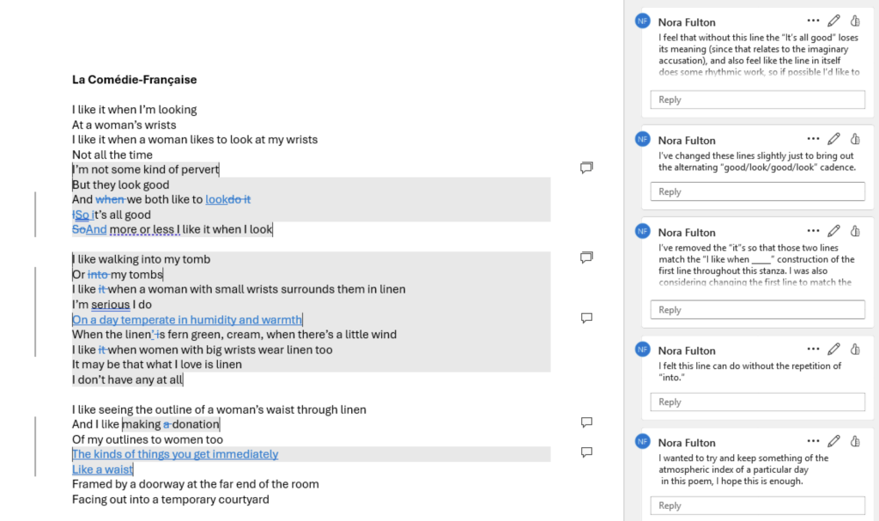
Task: Click comment icon next to "The kinds of things" line
Action: (586, 452)
